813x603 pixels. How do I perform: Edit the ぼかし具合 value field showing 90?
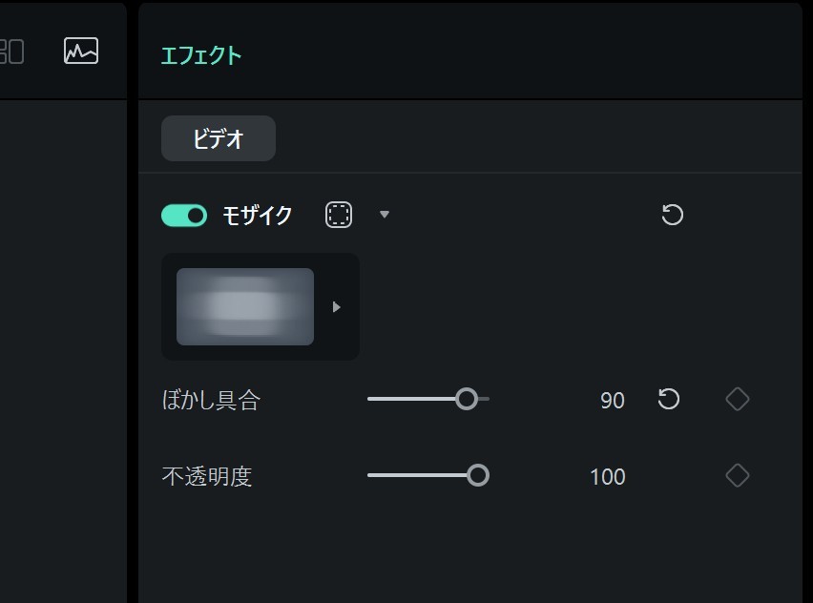(613, 401)
